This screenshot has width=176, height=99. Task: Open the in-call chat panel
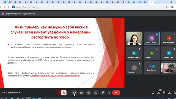(x=164, y=93)
